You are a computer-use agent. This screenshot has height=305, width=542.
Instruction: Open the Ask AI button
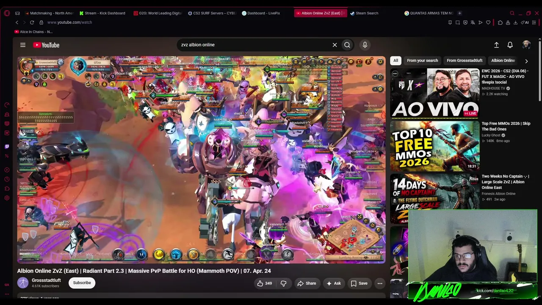pyautogui.click(x=334, y=283)
